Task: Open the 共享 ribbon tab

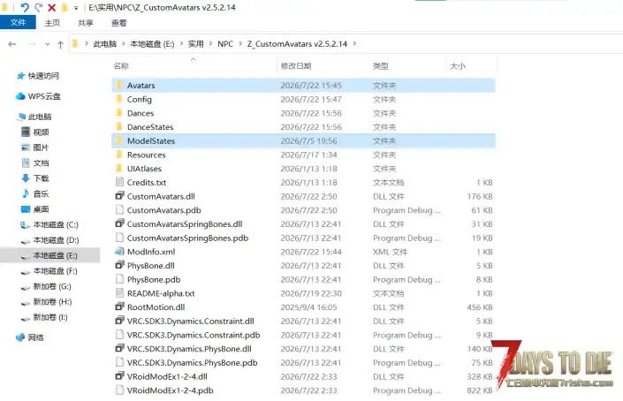Action: pos(86,23)
